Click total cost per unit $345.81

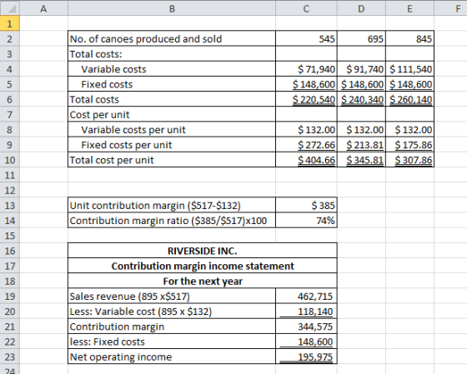(x=361, y=160)
